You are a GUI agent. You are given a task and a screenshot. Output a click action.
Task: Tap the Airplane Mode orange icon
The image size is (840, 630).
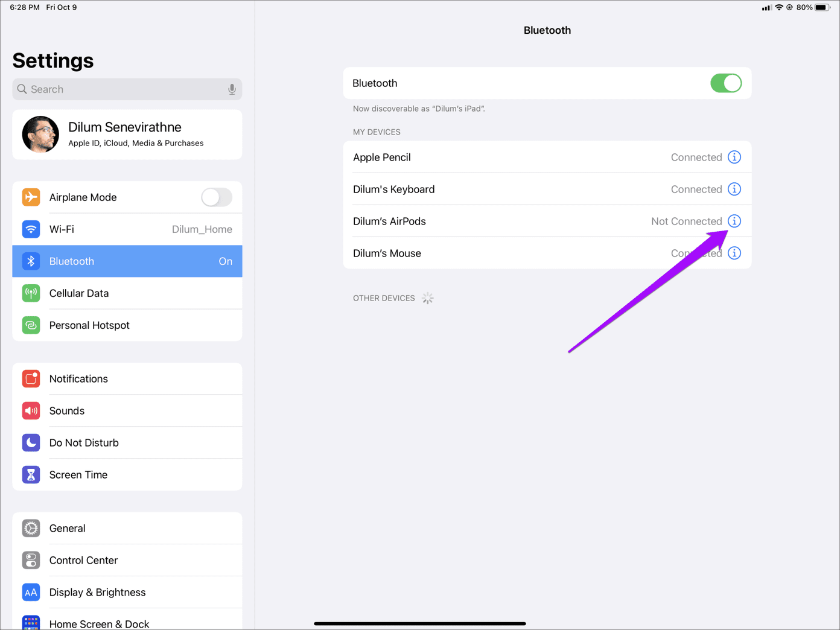click(x=31, y=197)
